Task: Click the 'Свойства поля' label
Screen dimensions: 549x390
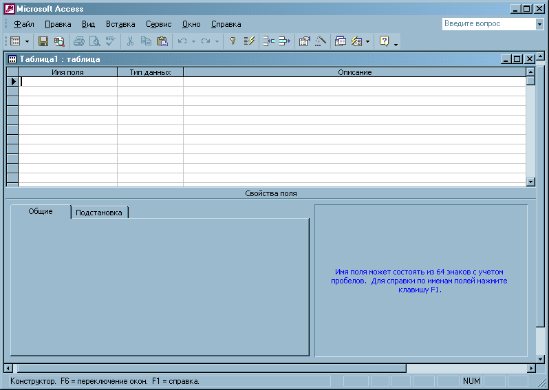Action: pyautogui.click(x=271, y=193)
